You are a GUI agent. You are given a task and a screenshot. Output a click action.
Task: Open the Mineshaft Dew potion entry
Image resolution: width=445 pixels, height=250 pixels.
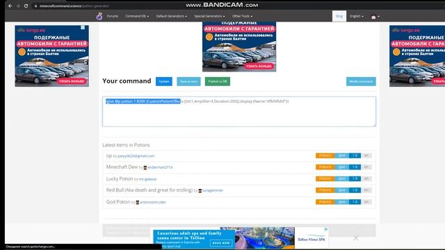click(x=122, y=167)
